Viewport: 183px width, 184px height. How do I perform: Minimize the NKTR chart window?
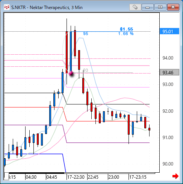[148, 7]
